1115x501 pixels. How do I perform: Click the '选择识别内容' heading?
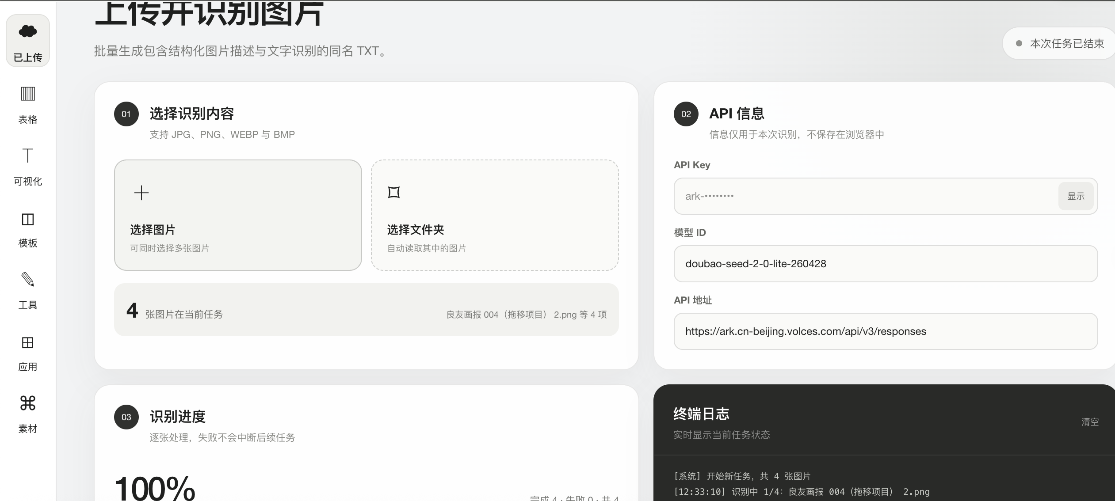[x=191, y=114]
